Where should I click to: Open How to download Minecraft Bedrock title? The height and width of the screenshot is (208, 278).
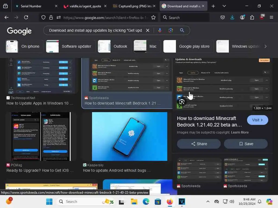point(209,122)
